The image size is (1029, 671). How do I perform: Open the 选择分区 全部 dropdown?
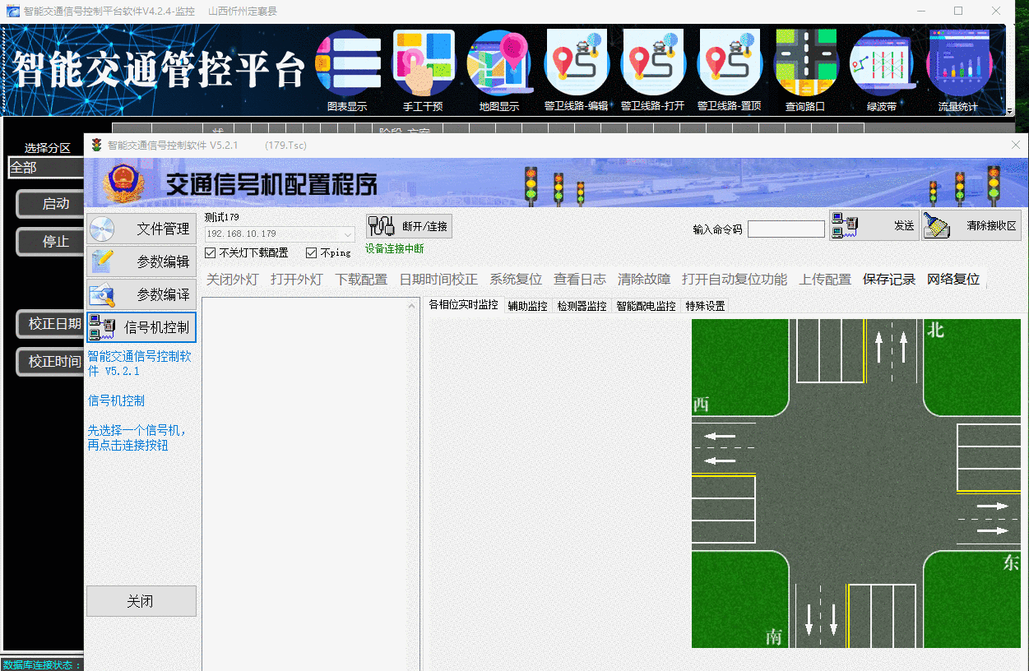click(x=46, y=168)
